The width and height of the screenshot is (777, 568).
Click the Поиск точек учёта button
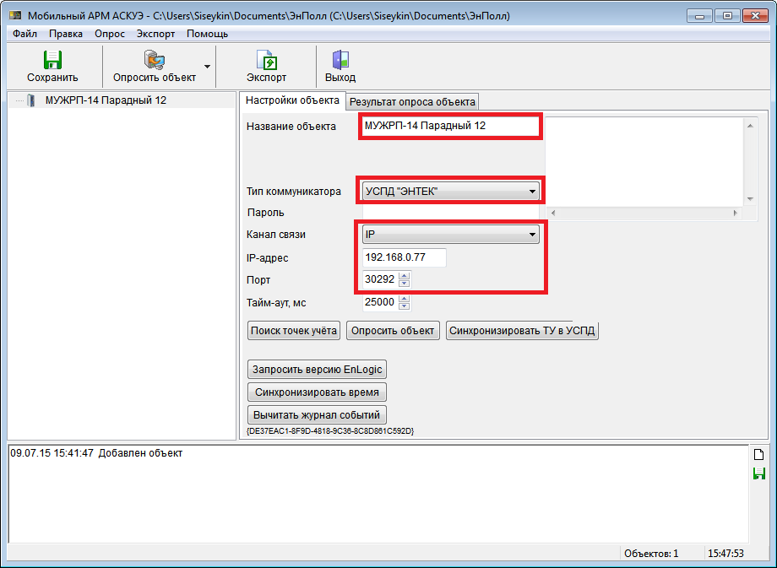point(294,331)
